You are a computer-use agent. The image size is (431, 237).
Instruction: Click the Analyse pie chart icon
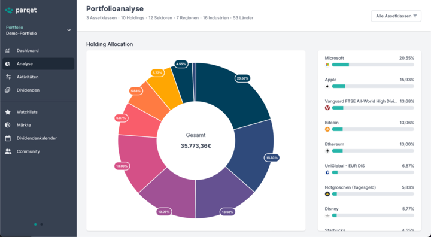click(7, 64)
